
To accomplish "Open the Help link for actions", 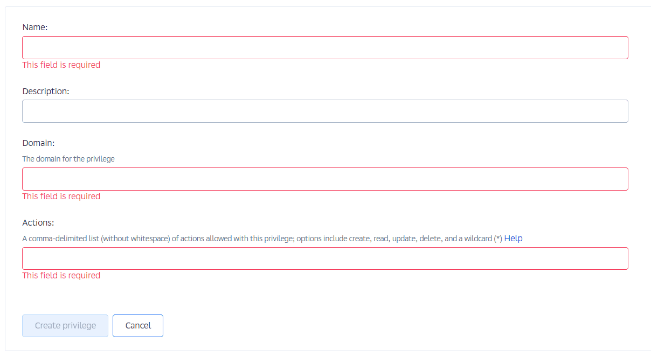I will [x=513, y=239].
